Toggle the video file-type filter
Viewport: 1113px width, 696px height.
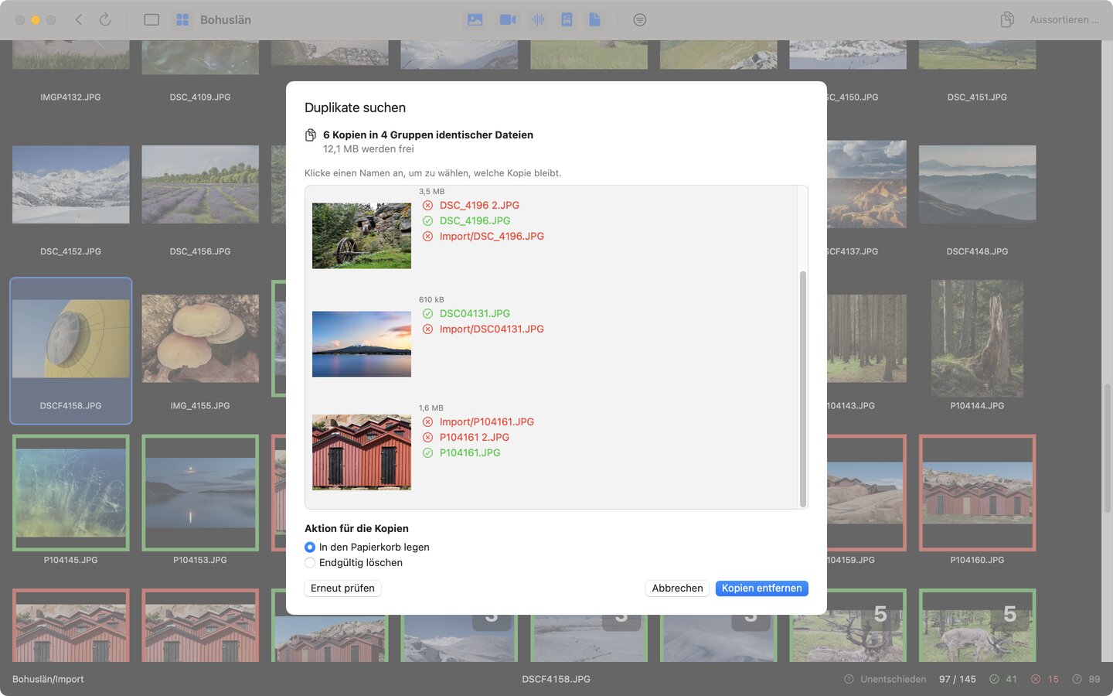[508, 20]
